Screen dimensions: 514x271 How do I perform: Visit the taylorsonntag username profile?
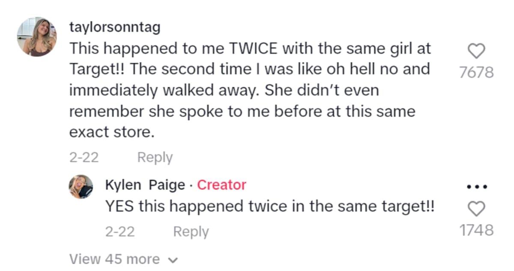115,27
